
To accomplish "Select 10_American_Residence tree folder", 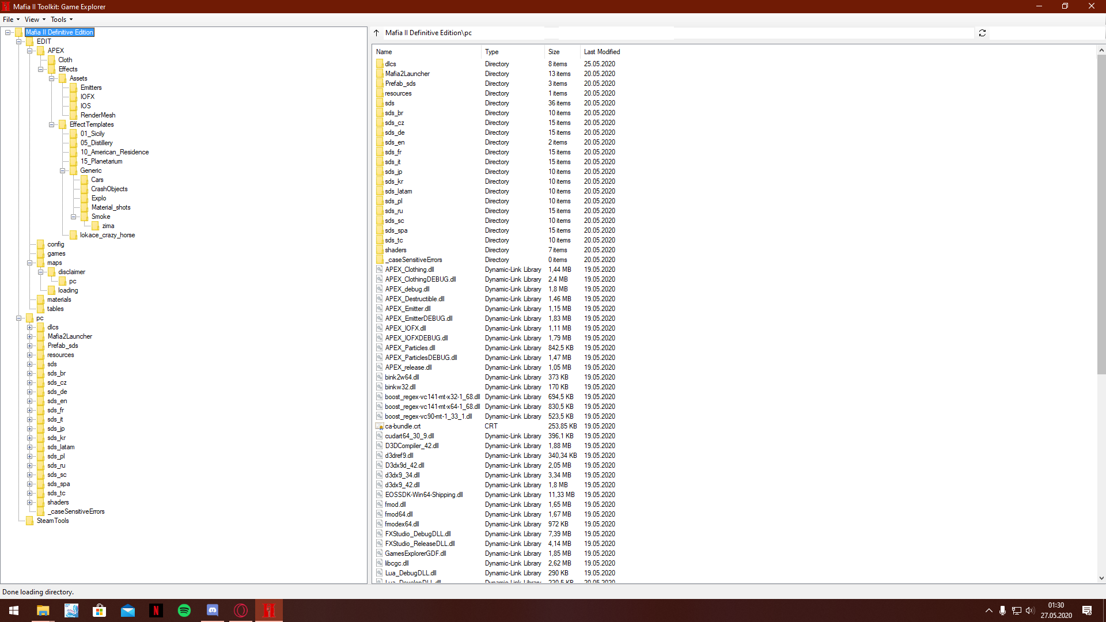I will click(115, 152).
